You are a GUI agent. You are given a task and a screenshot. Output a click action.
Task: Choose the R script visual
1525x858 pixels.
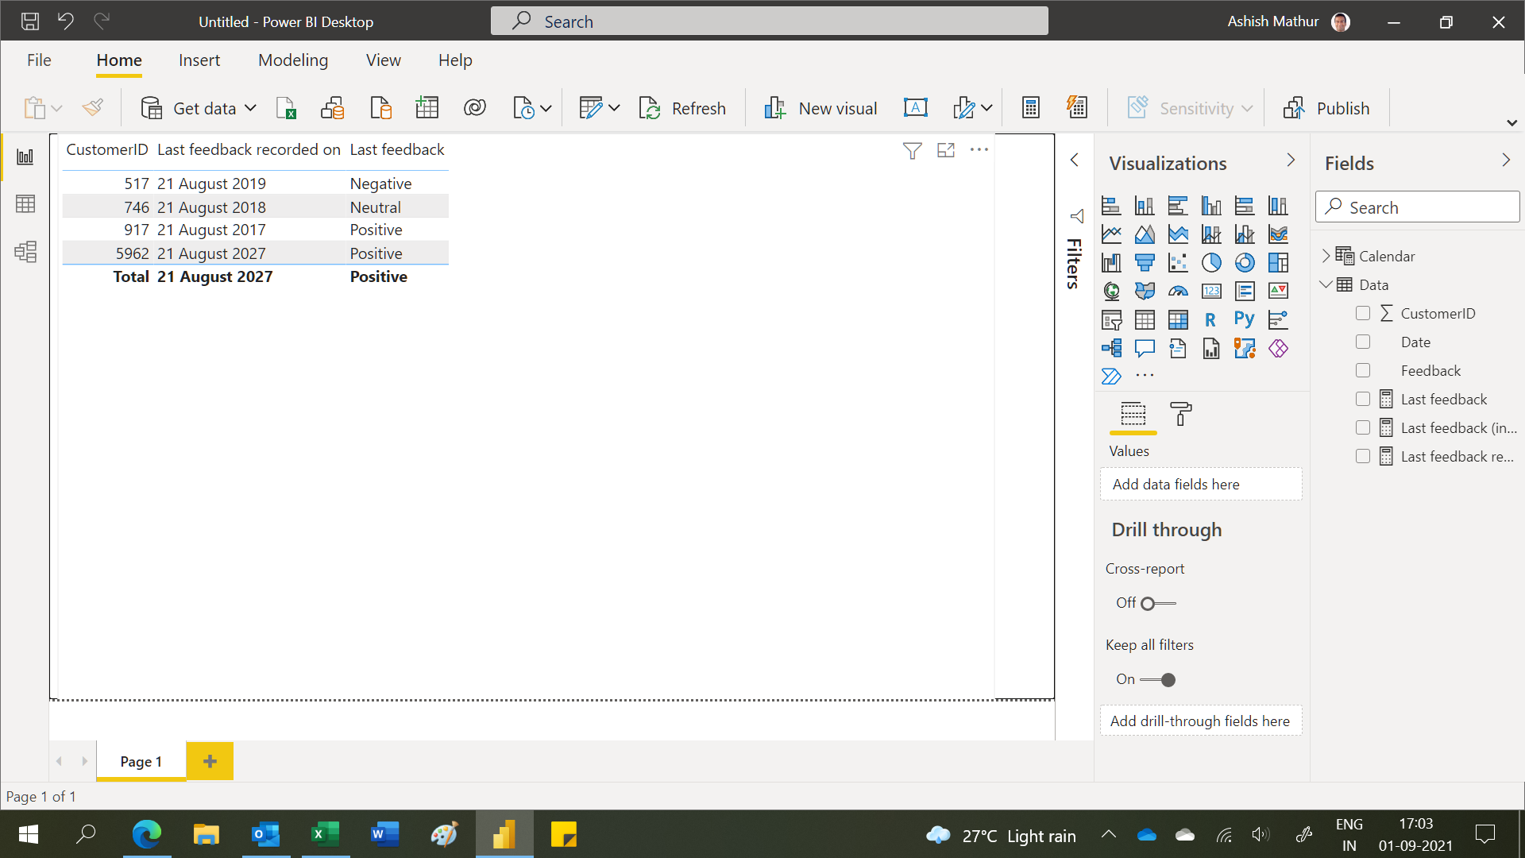coord(1211,320)
